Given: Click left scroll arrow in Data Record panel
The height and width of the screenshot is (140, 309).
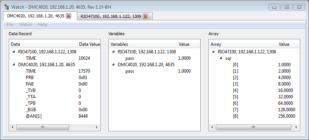Looking at the screenshot, I should [x=12, y=127].
